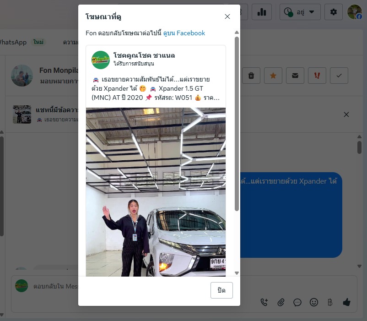
Task: Open saved replies speech bubble icon
Action: (x=297, y=302)
